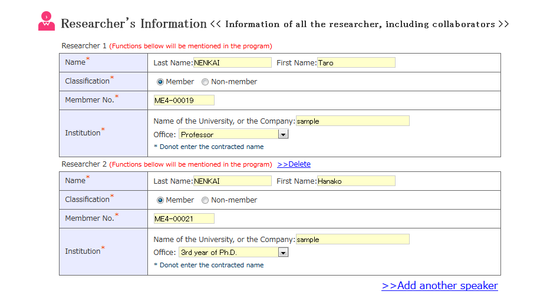Image resolution: width=560 pixels, height=305 pixels.
Task: Select Non-member for Researcher 1
Action: [x=205, y=82]
